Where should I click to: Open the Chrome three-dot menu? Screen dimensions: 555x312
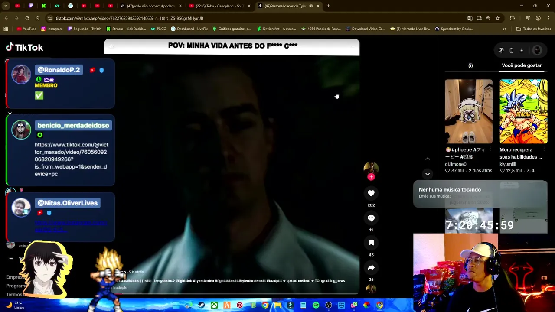(x=548, y=18)
